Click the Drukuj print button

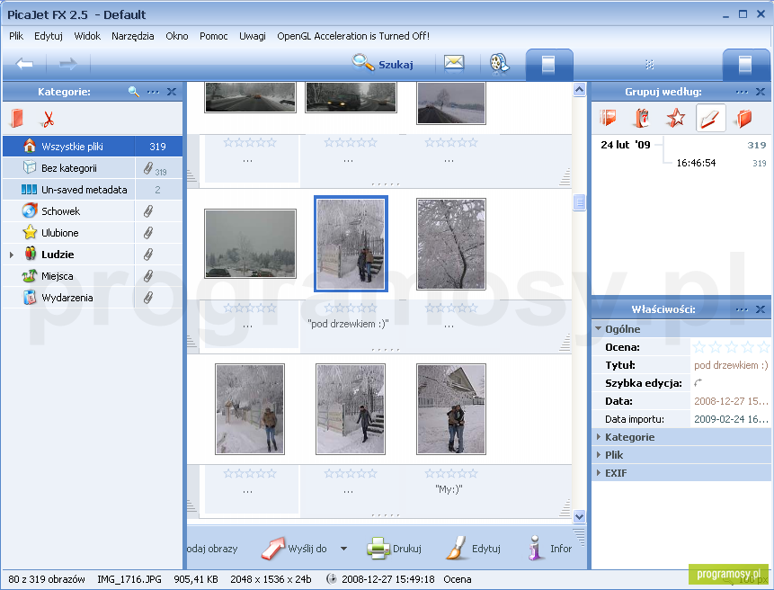(394, 548)
